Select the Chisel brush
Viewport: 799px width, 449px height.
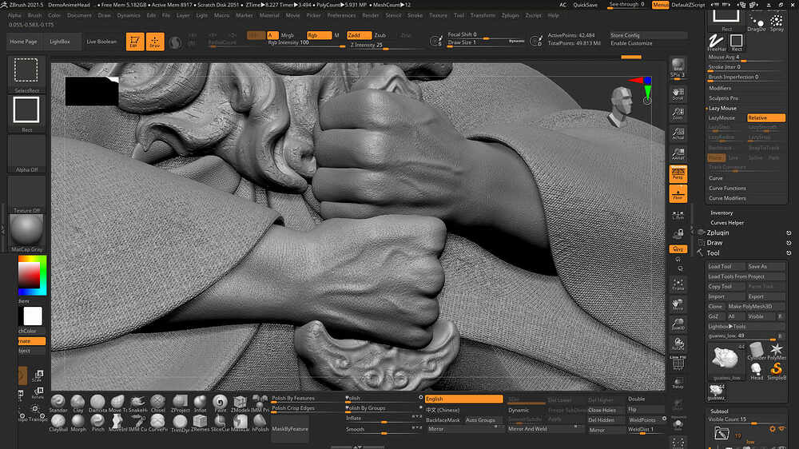(157, 403)
